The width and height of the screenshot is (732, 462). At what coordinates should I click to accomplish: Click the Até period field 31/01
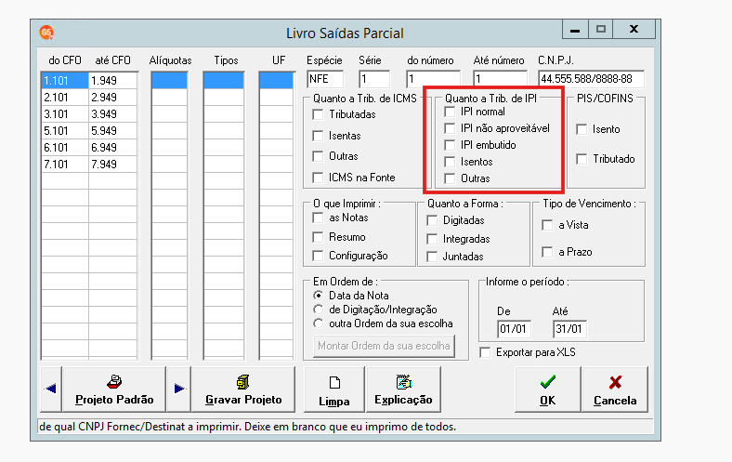pyautogui.click(x=569, y=329)
